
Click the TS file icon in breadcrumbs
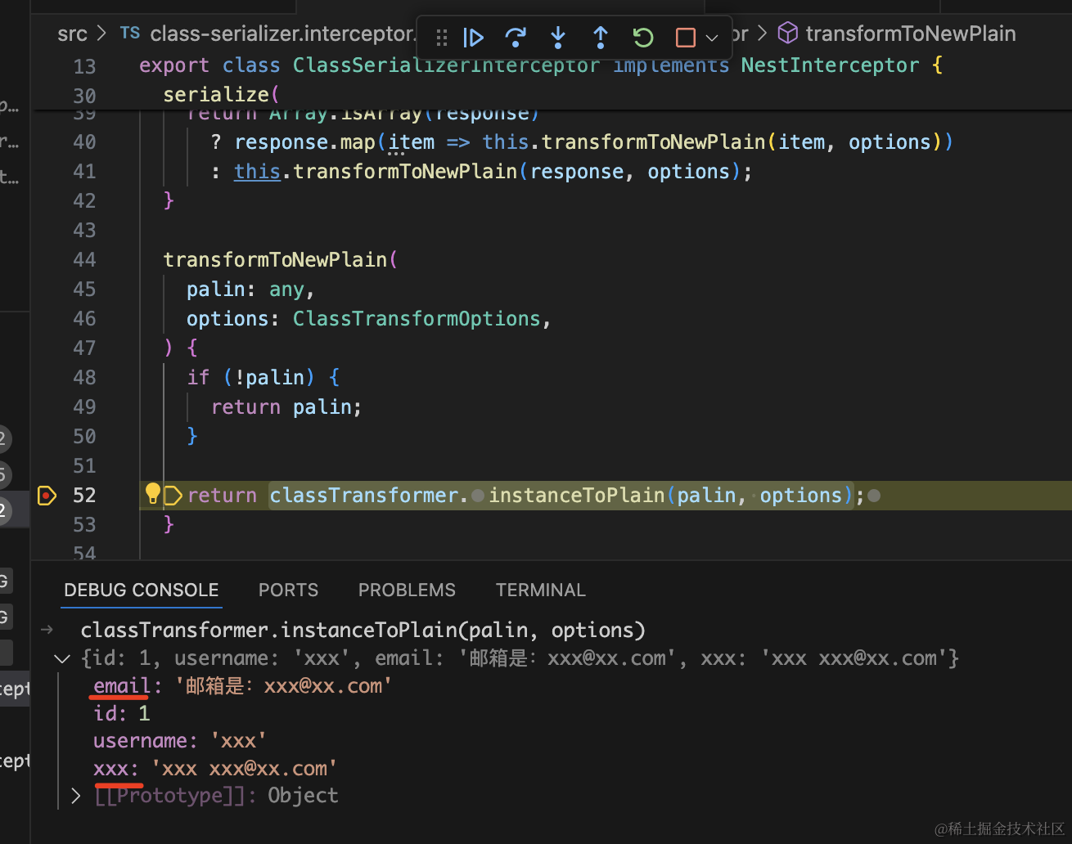click(129, 33)
